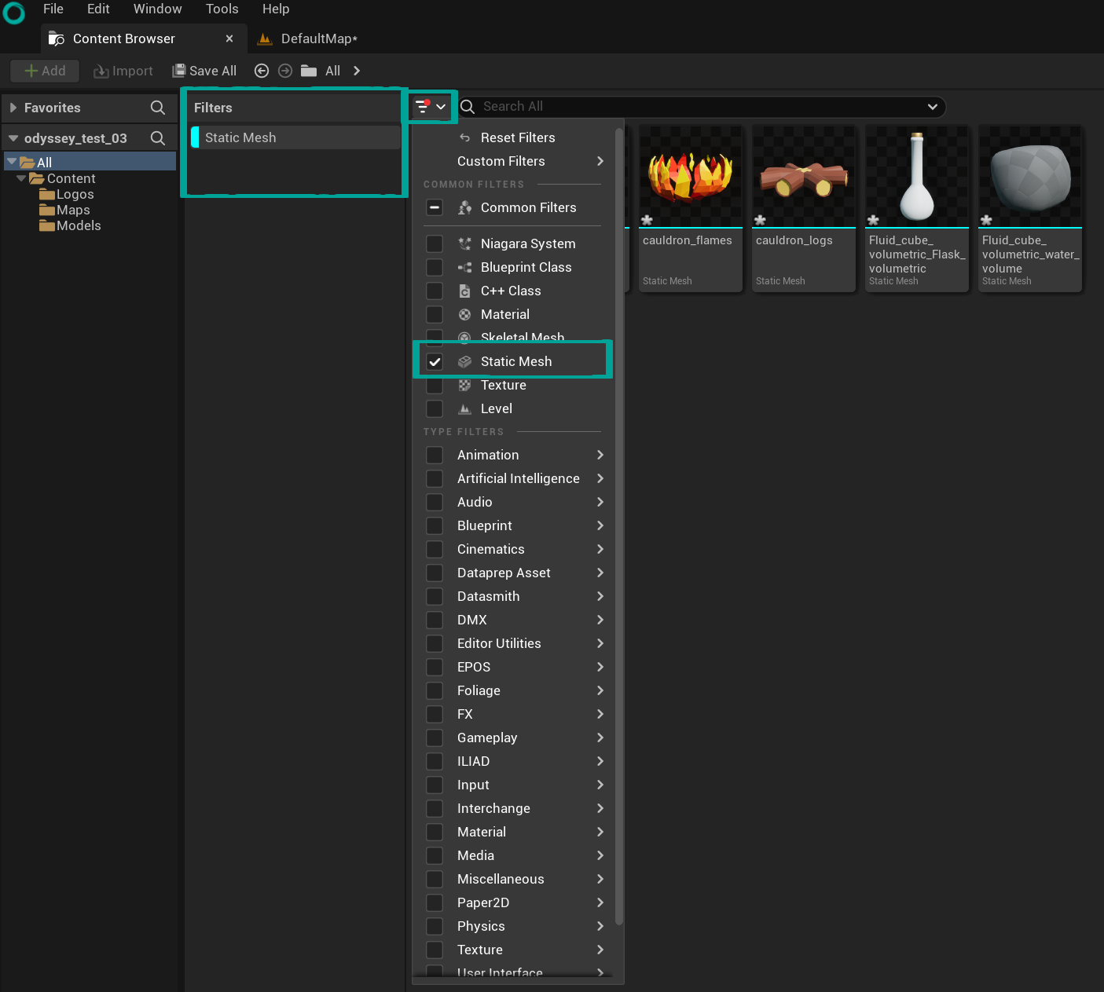This screenshot has width=1104, height=992.
Task: Click the navigate forward arrow icon
Action: (285, 71)
